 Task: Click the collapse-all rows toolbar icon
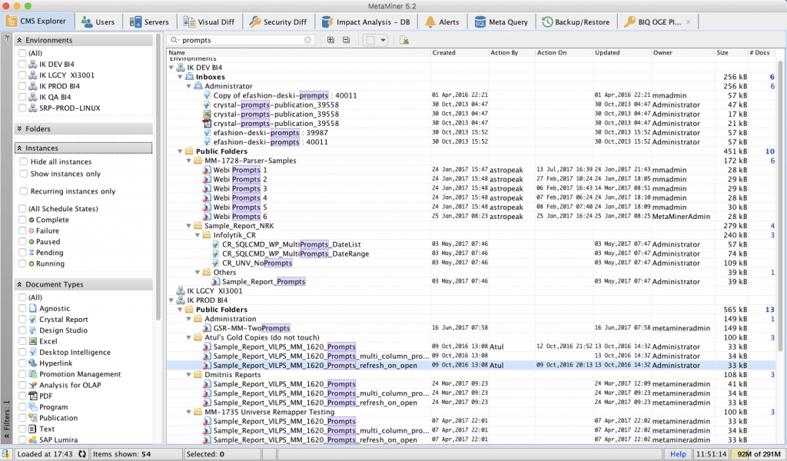[346, 40]
